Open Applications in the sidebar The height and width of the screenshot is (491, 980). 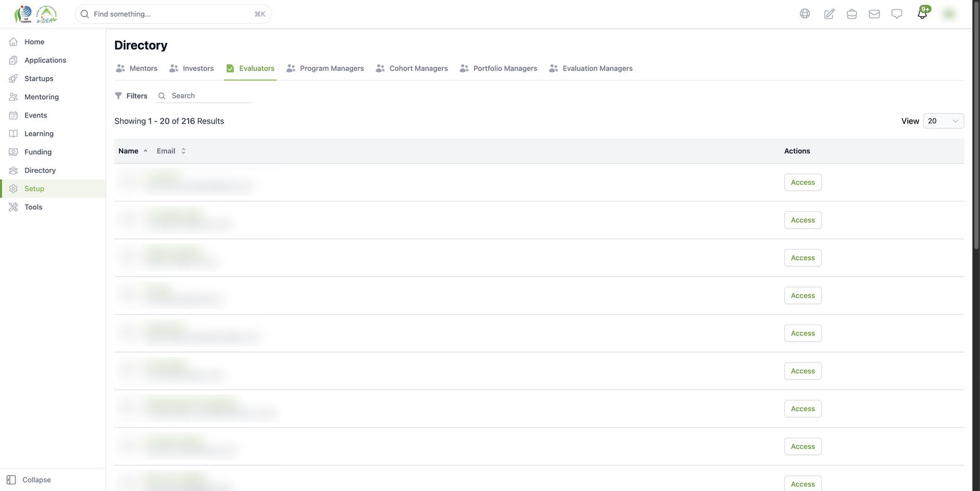tap(53, 60)
